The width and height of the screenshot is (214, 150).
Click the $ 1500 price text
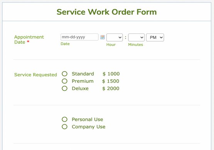pos(111,81)
